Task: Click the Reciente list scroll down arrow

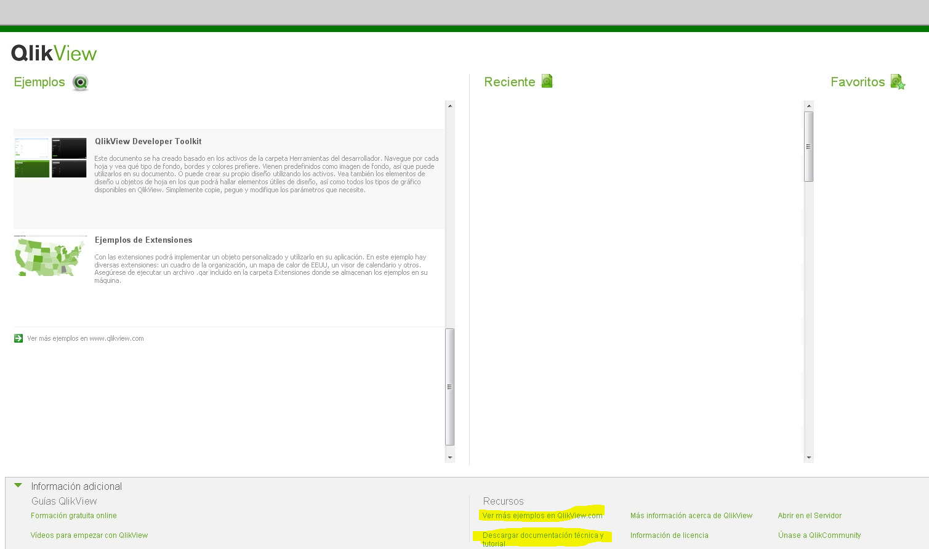Action: point(809,457)
